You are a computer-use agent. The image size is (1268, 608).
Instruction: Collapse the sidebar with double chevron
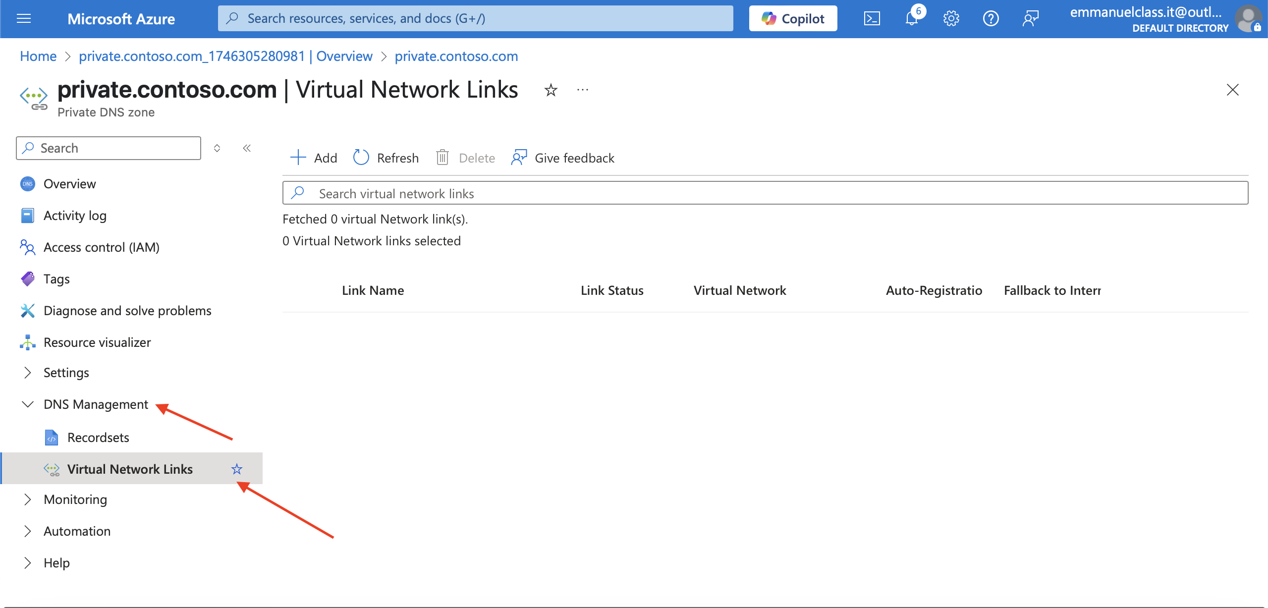tap(247, 148)
